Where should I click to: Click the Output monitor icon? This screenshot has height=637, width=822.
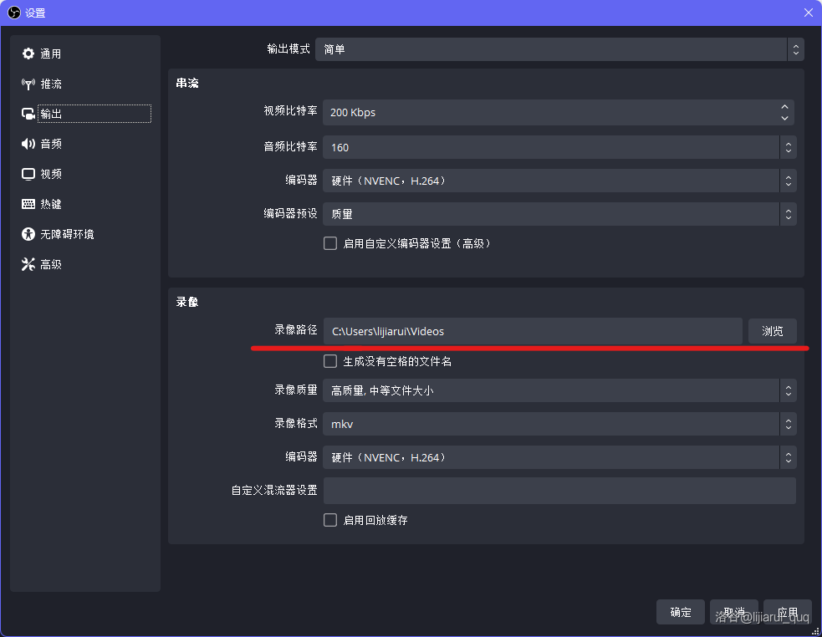[28, 114]
